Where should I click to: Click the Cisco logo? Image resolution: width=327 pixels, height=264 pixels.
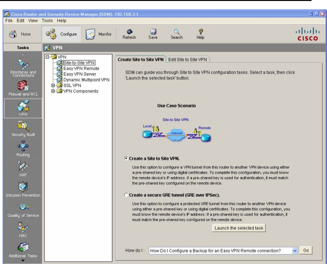point(308,34)
